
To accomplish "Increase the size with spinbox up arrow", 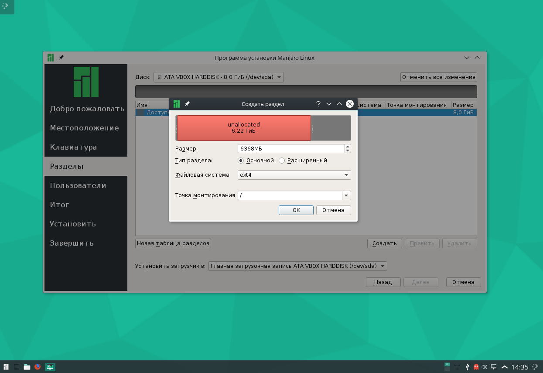I will coord(348,147).
